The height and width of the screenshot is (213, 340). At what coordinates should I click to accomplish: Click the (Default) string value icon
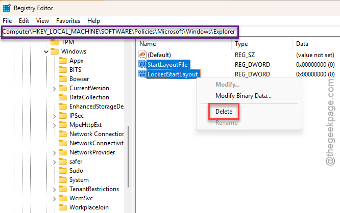(x=142, y=55)
